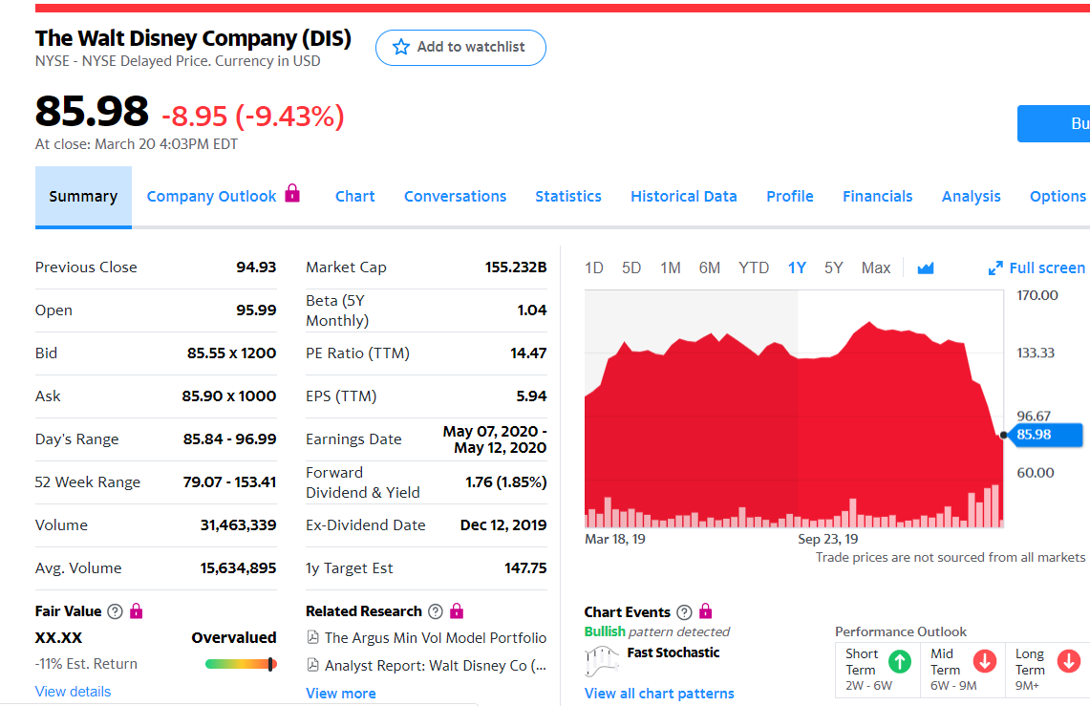Viewport: 1090px width, 706px height.
Task: Select the 1M chart range
Action: (670, 268)
